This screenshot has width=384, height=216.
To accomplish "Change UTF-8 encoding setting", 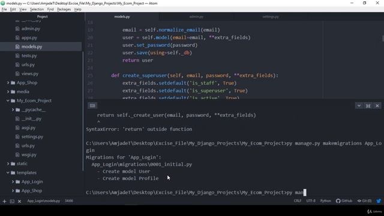I will click(311, 201).
